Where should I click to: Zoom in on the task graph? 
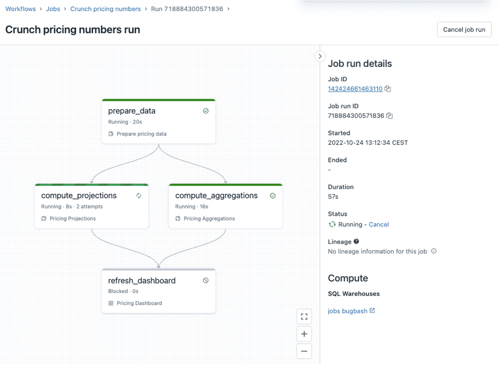coord(304,334)
